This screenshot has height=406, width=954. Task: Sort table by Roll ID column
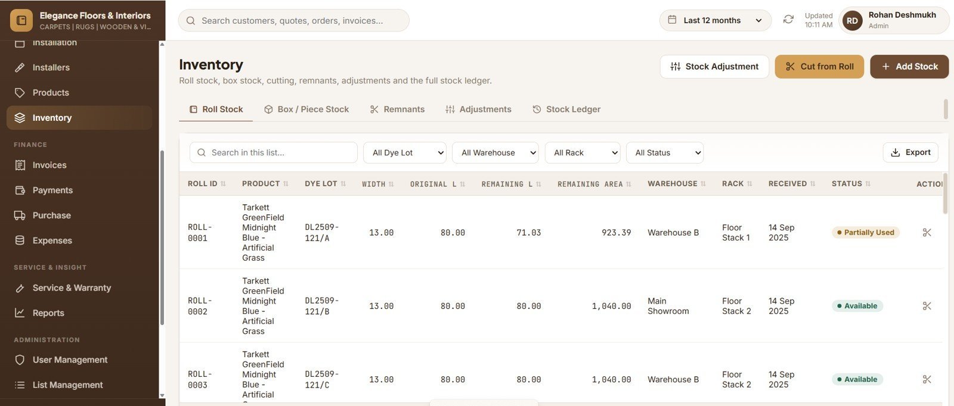pyautogui.click(x=206, y=184)
